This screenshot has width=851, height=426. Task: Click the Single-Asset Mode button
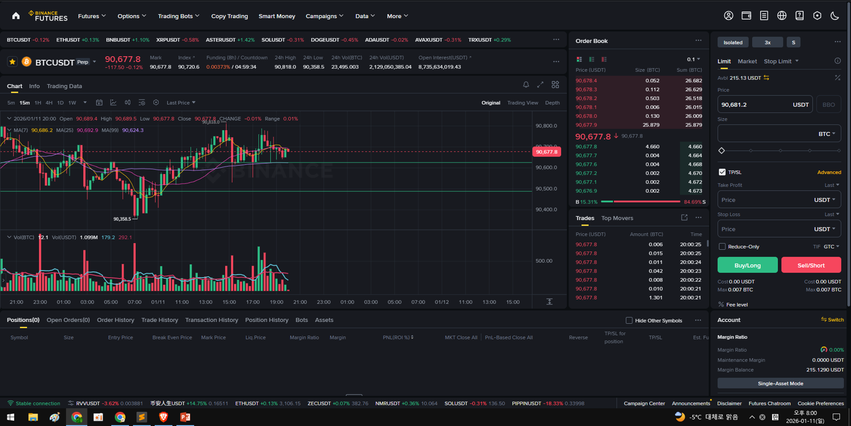tap(780, 384)
